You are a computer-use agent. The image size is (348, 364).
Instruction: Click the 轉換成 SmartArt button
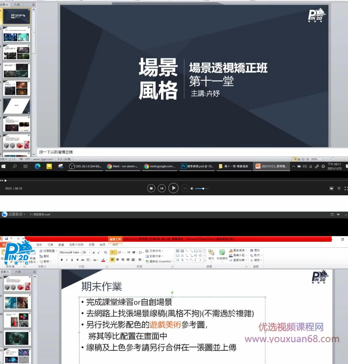159,261
